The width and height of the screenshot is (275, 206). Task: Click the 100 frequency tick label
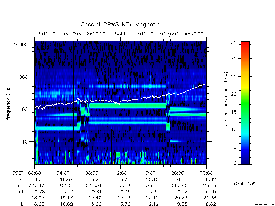point(24,109)
